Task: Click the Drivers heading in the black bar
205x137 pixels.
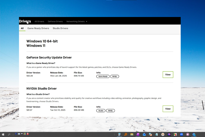Action: [25, 21]
